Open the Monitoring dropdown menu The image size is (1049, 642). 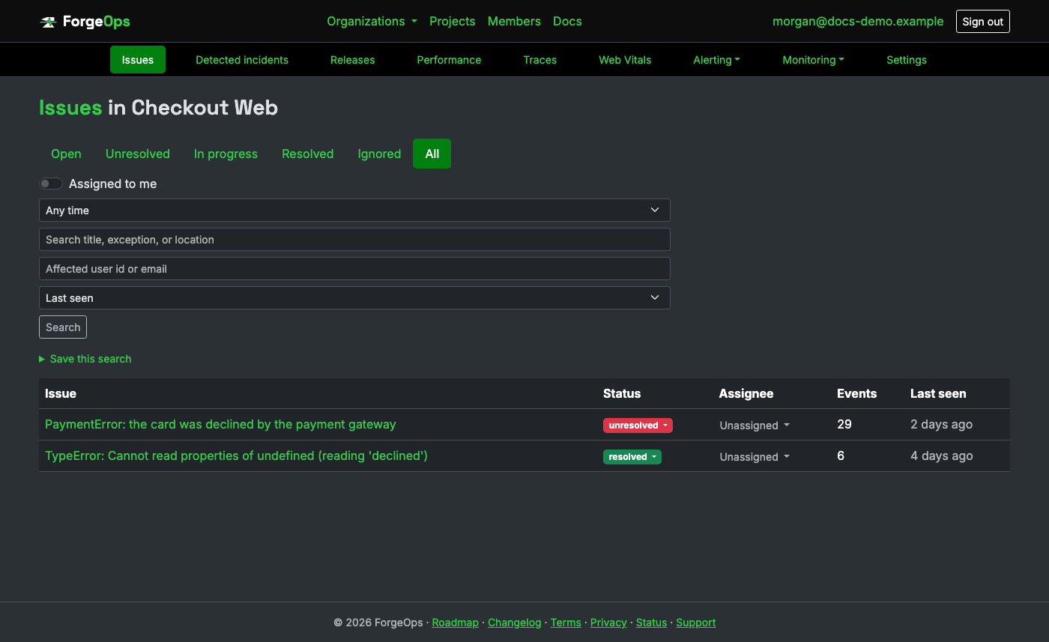(x=813, y=60)
